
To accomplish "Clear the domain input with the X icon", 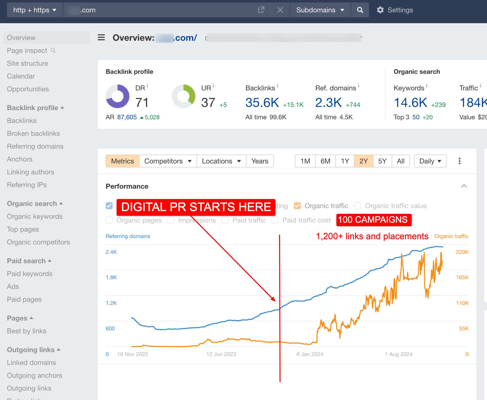I will click(280, 10).
